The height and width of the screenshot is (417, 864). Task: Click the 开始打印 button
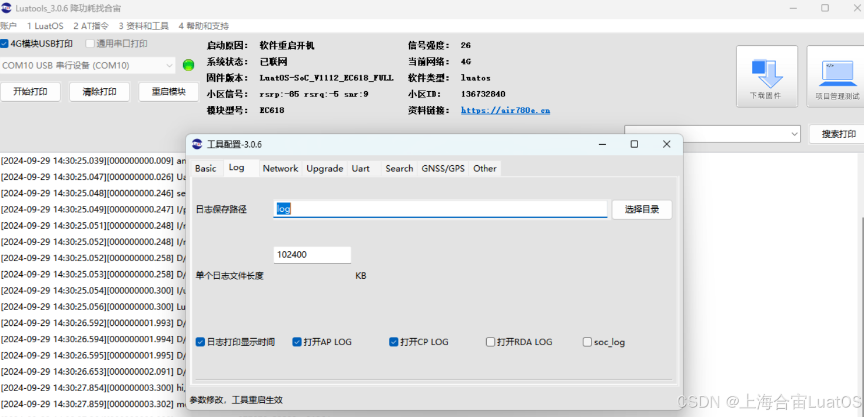pyautogui.click(x=31, y=92)
